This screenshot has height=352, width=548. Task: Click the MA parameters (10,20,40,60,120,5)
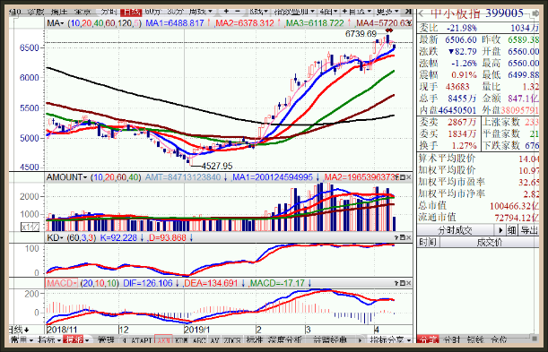pos(105,23)
